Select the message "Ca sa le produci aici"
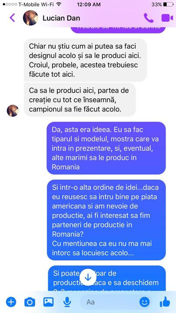This screenshot has width=176, height=313. click(x=80, y=100)
